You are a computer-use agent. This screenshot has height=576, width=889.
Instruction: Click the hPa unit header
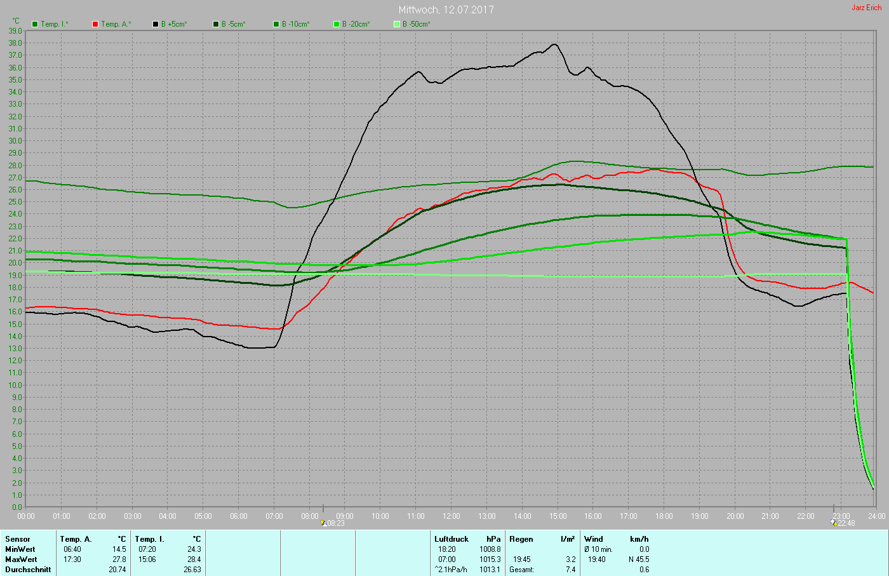click(x=493, y=539)
